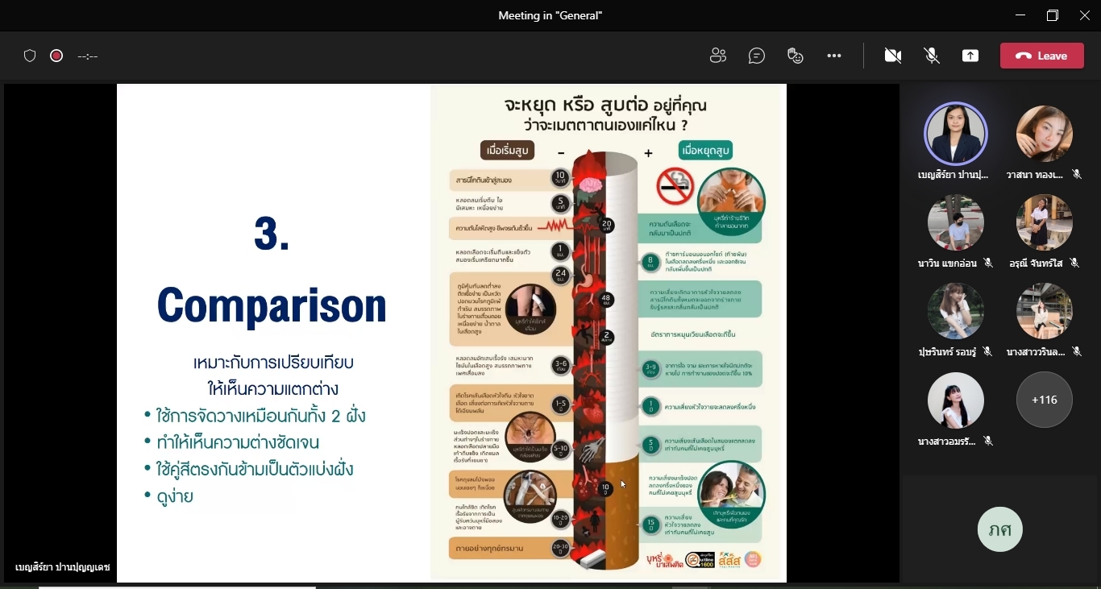Minimize the meeting window
This screenshot has height=589, width=1101.
tap(1020, 15)
